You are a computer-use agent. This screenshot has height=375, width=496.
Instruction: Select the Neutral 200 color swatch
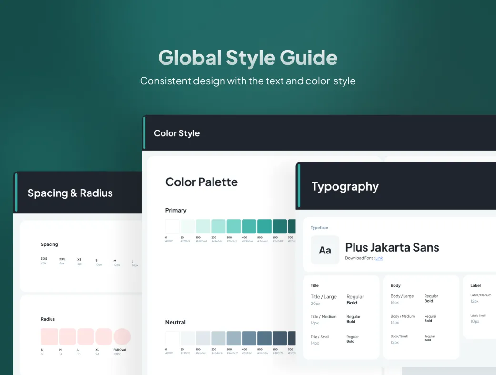(218, 338)
